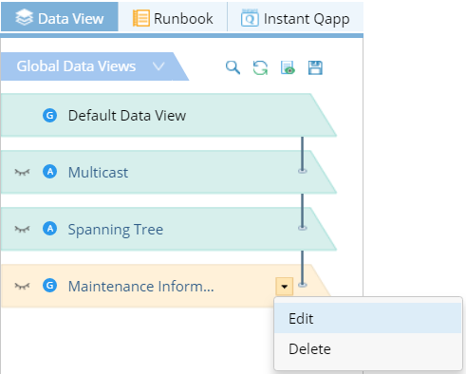Viewport: 466px width, 374px height.
Task: Click the Spanning Tree connector pin handle
Action: click(x=303, y=228)
